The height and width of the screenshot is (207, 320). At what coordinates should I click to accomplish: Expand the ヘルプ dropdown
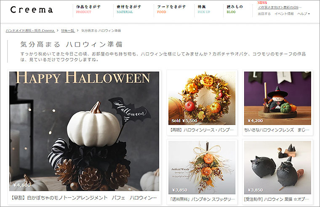click(x=304, y=13)
